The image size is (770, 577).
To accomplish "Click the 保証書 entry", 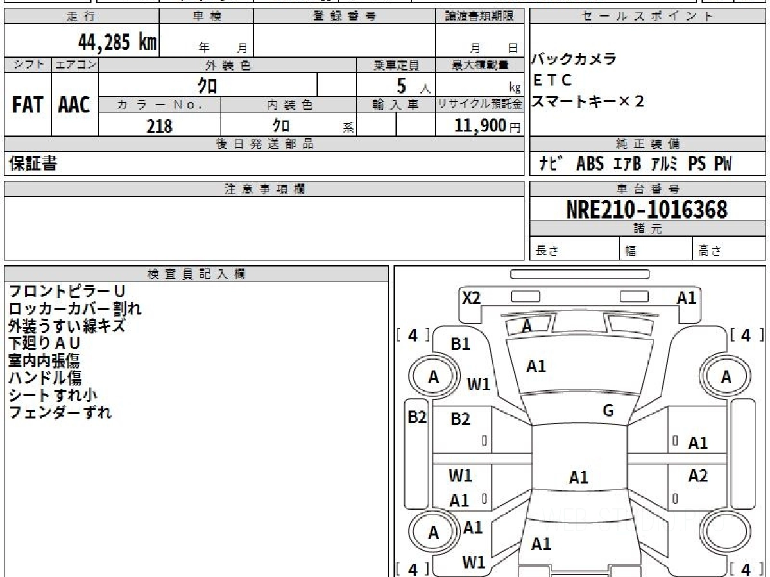I will tap(33, 163).
